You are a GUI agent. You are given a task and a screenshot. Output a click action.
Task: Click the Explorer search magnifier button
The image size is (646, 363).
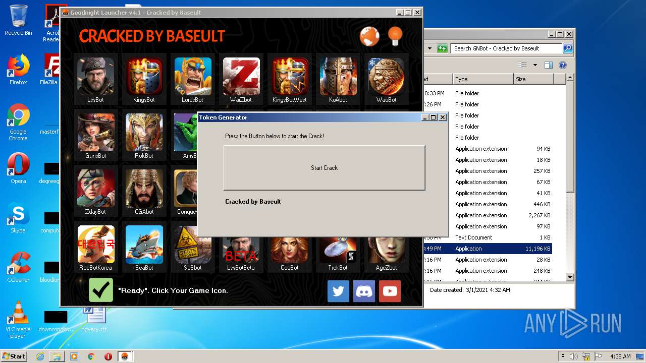568,48
